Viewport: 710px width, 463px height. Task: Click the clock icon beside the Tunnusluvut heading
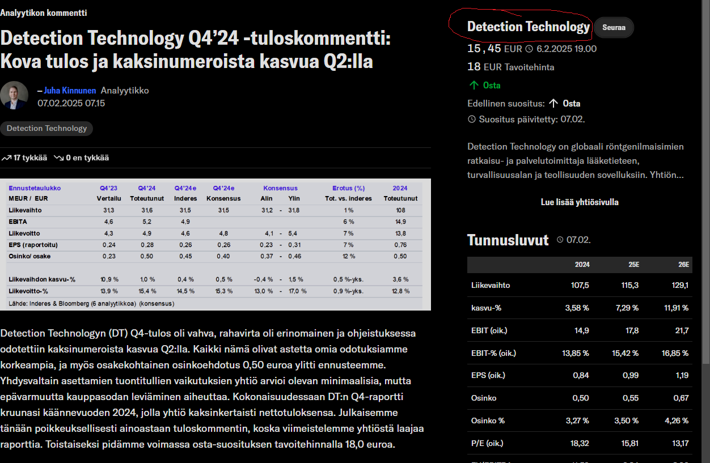pos(560,240)
